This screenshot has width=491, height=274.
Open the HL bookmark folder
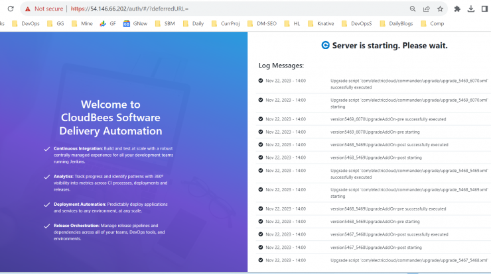pyautogui.click(x=292, y=24)
